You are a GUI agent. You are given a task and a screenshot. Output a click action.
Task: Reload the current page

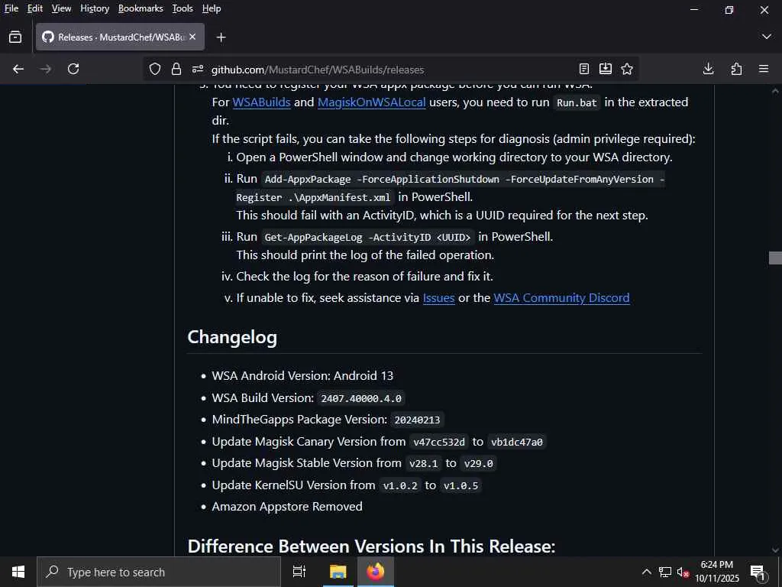[x=73, y=69]
